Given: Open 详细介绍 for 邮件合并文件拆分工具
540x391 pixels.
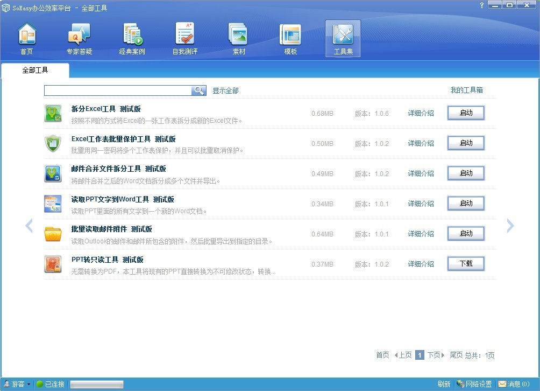Looking at the screenshot, I should (421, 173).
